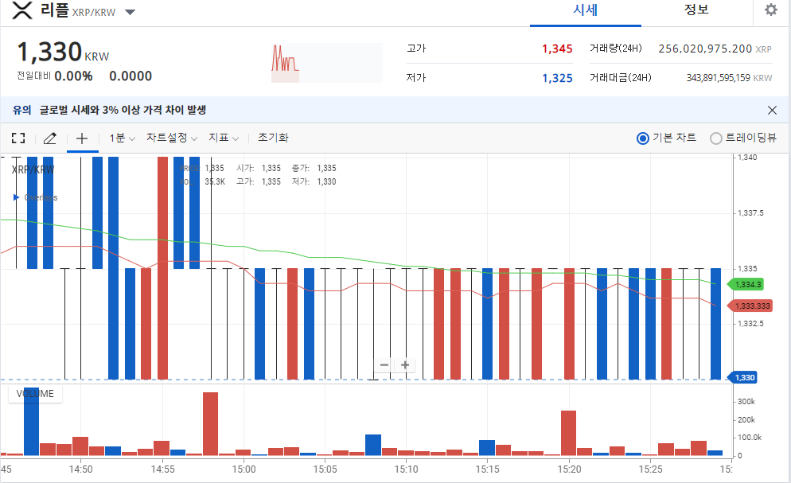791x483 pixels.
Task: Click the 고가 value 1,345
Action: (x=557, y=49)
